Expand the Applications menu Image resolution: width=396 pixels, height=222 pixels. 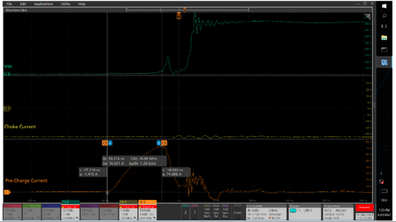pos(44,4)
